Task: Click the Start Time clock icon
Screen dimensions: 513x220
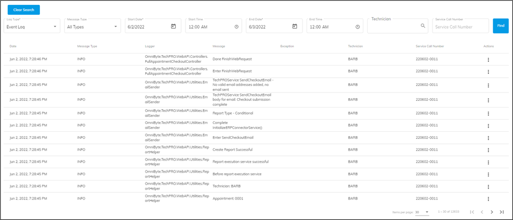Action: tap(236, 27)
